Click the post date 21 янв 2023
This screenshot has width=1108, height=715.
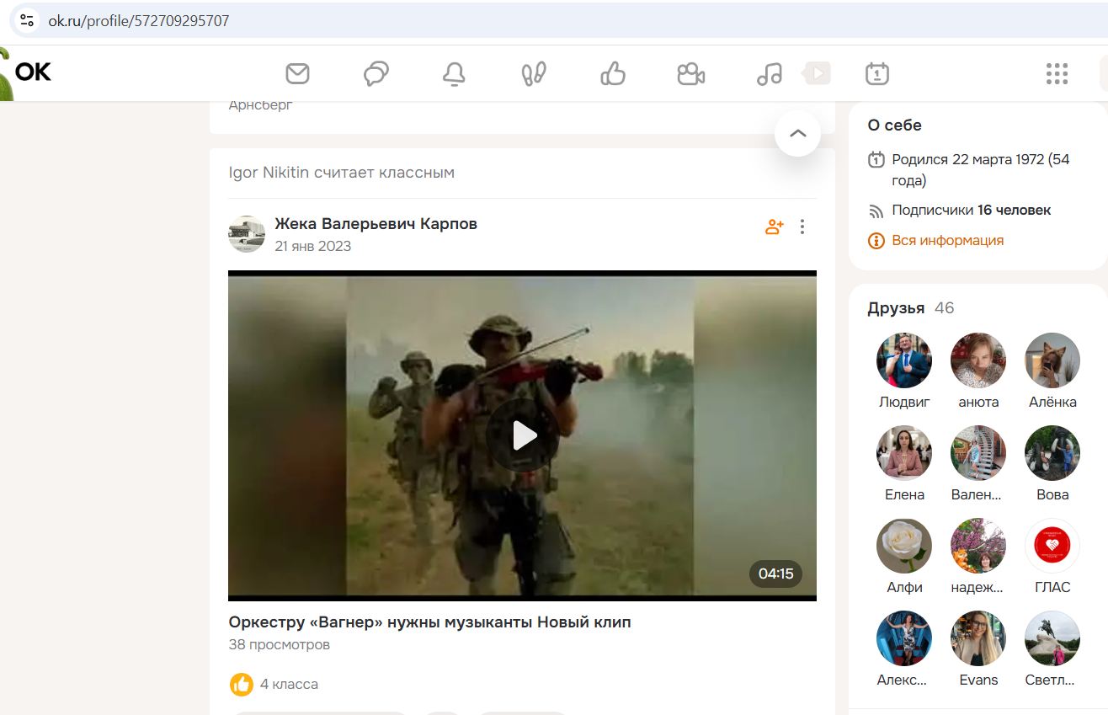pyautogui.click(x=312, y=246)
